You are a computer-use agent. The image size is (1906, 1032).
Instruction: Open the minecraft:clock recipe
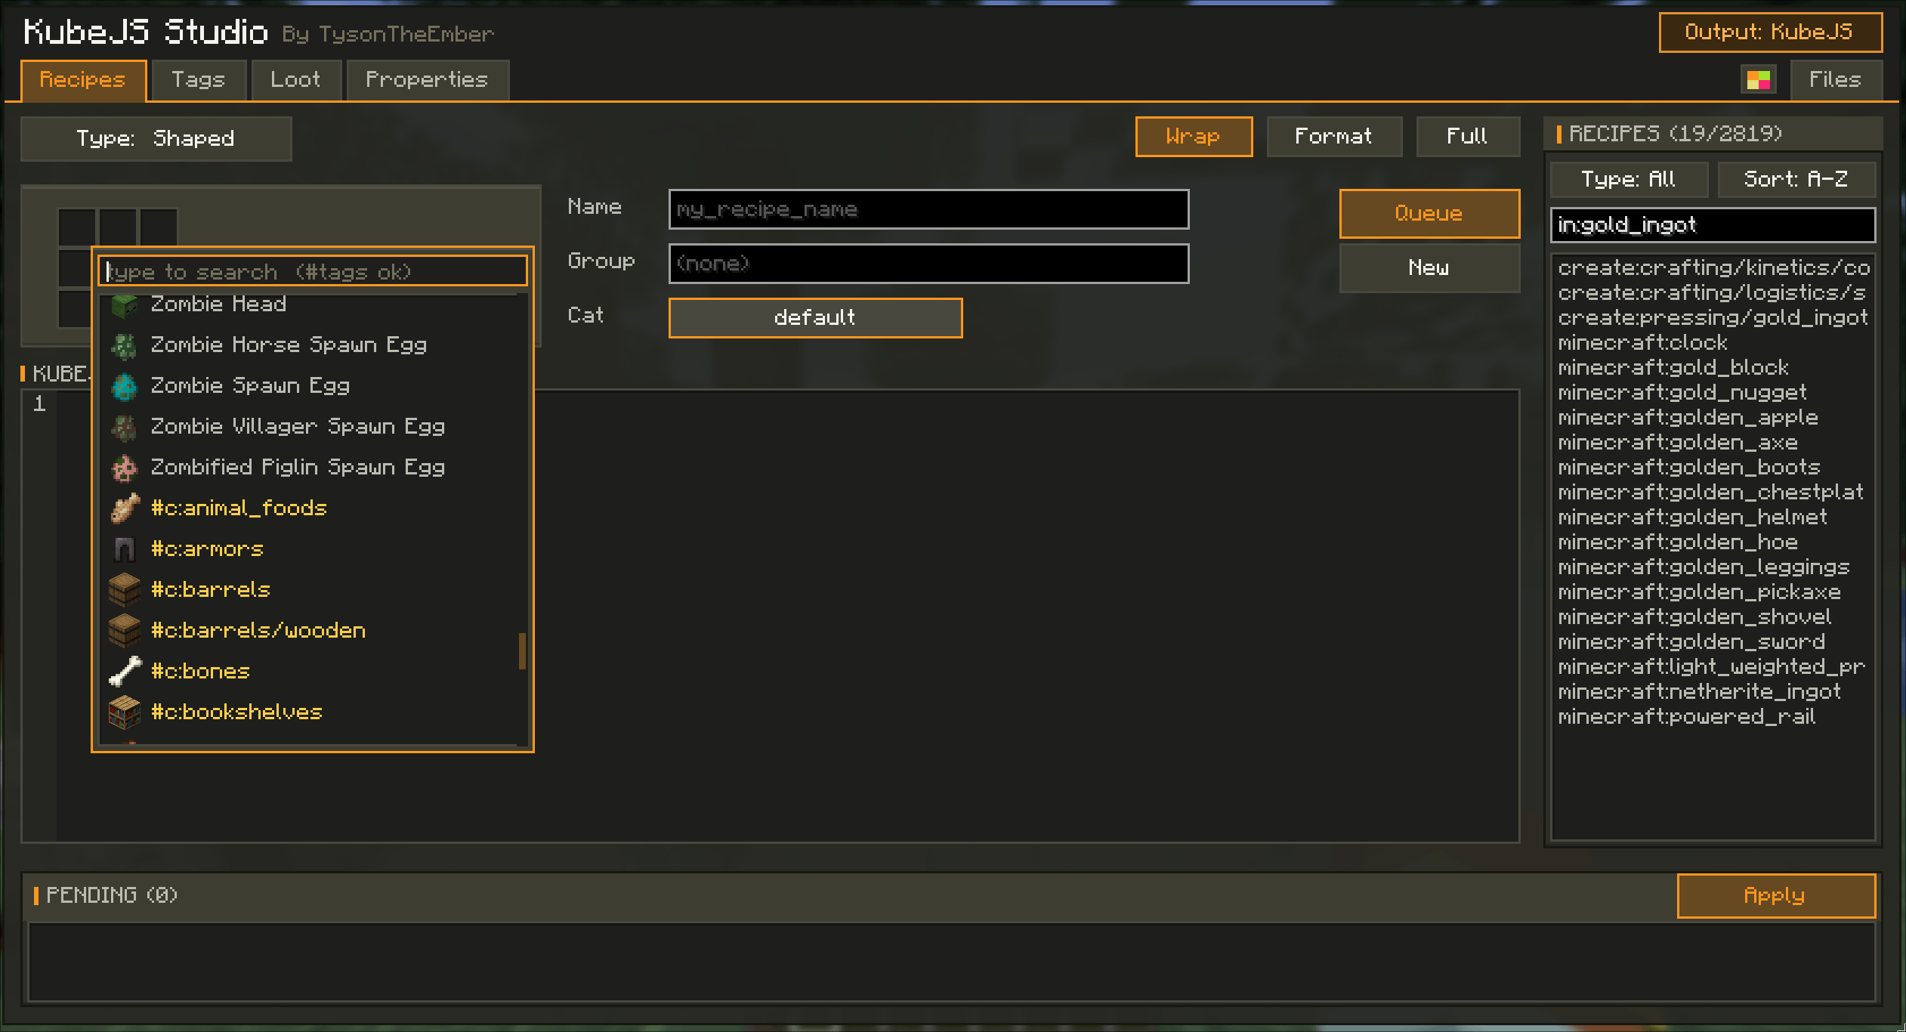click(x=1713, y=343)
